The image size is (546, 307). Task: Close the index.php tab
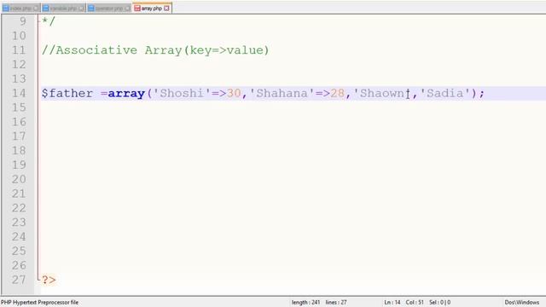click(36, 9)
